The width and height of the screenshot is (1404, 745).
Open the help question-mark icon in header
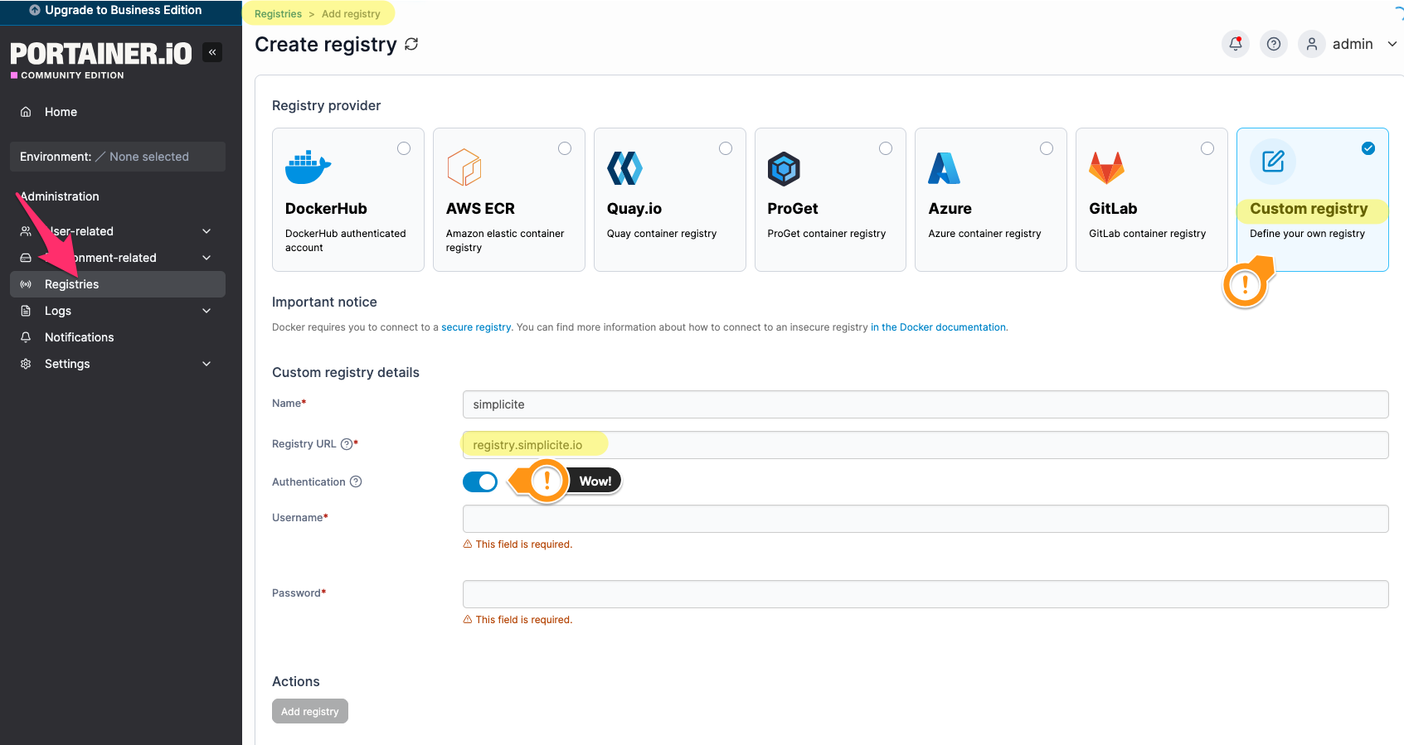pyautogui.click(x=1273, y=44)
